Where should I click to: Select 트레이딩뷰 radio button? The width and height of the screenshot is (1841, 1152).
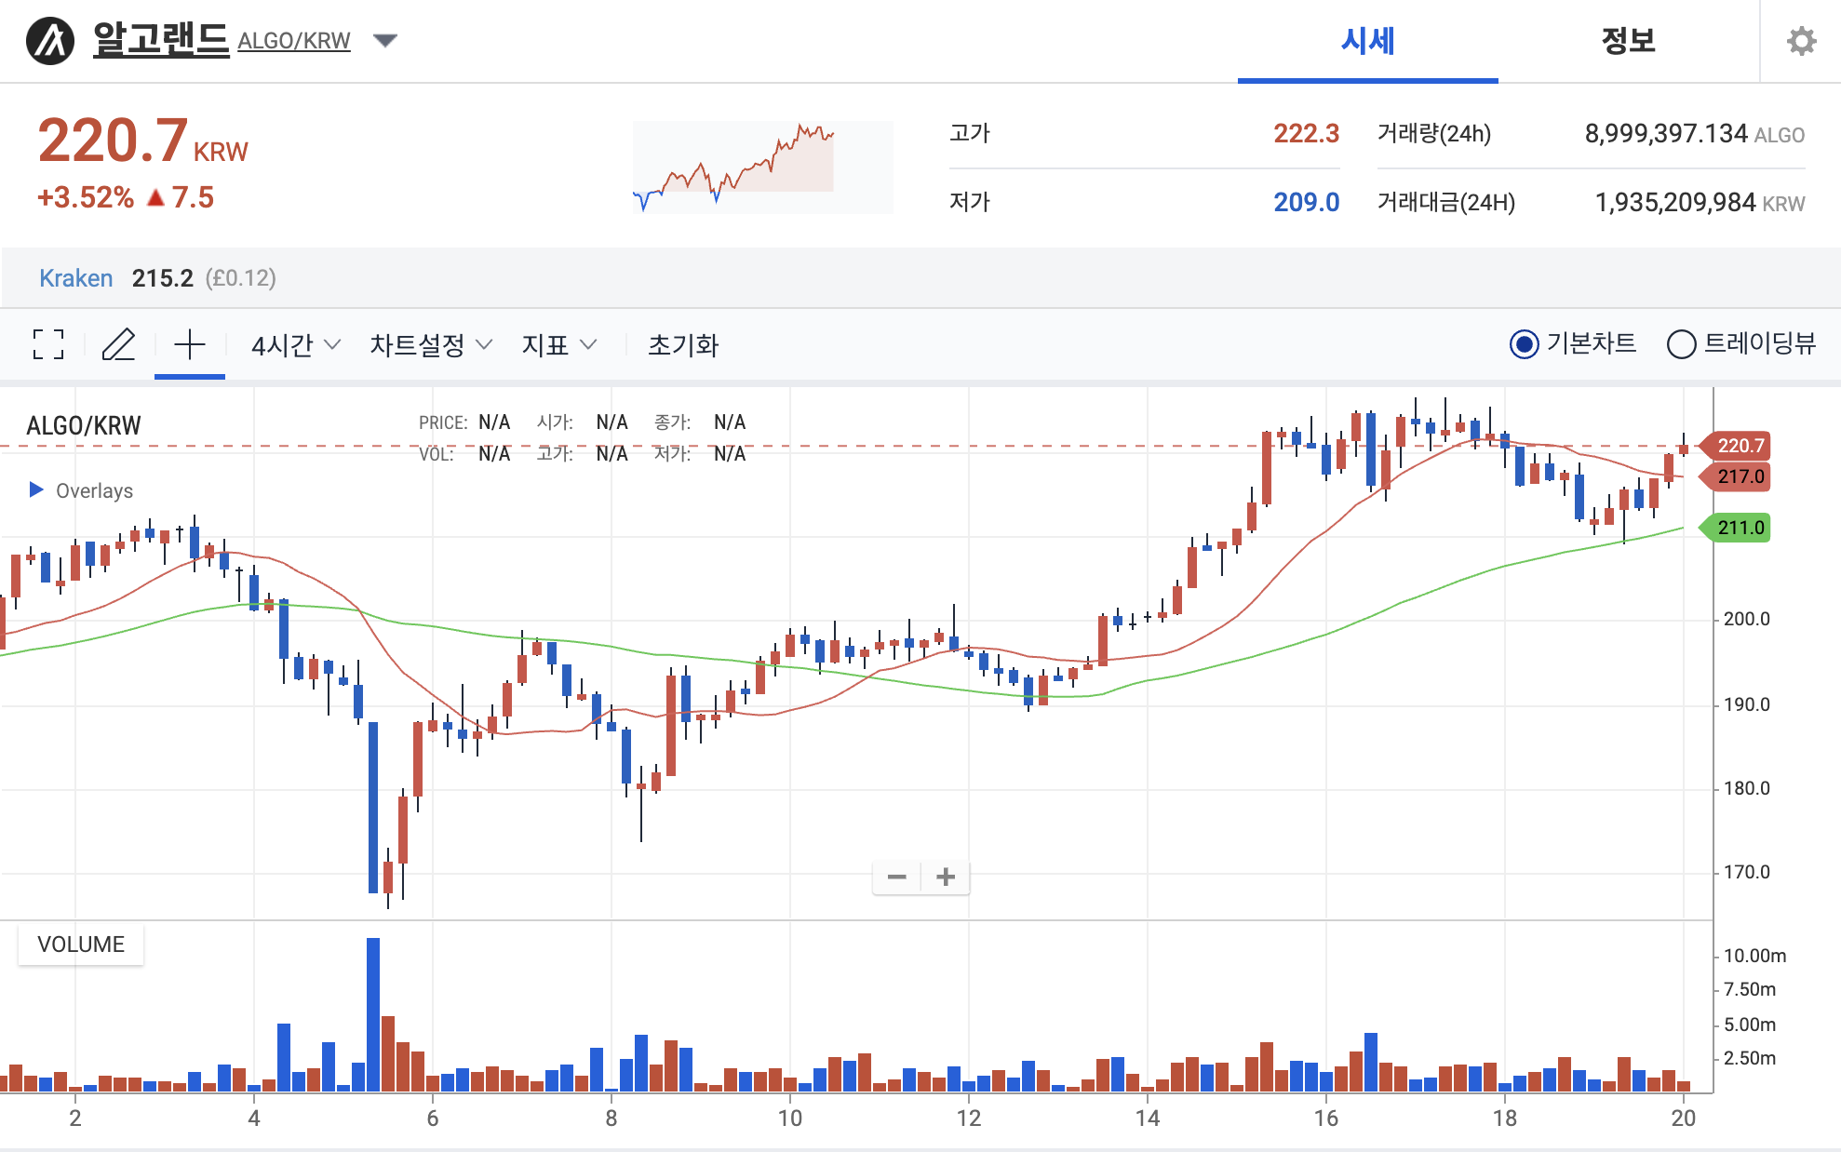pyautogui.click(x=1681, y=344)
